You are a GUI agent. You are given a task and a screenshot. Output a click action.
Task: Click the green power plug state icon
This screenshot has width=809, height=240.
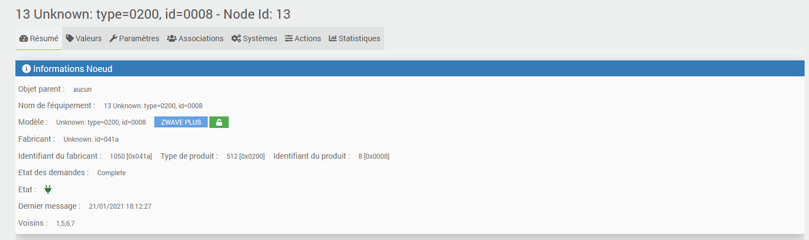click(x=48, y=189)
